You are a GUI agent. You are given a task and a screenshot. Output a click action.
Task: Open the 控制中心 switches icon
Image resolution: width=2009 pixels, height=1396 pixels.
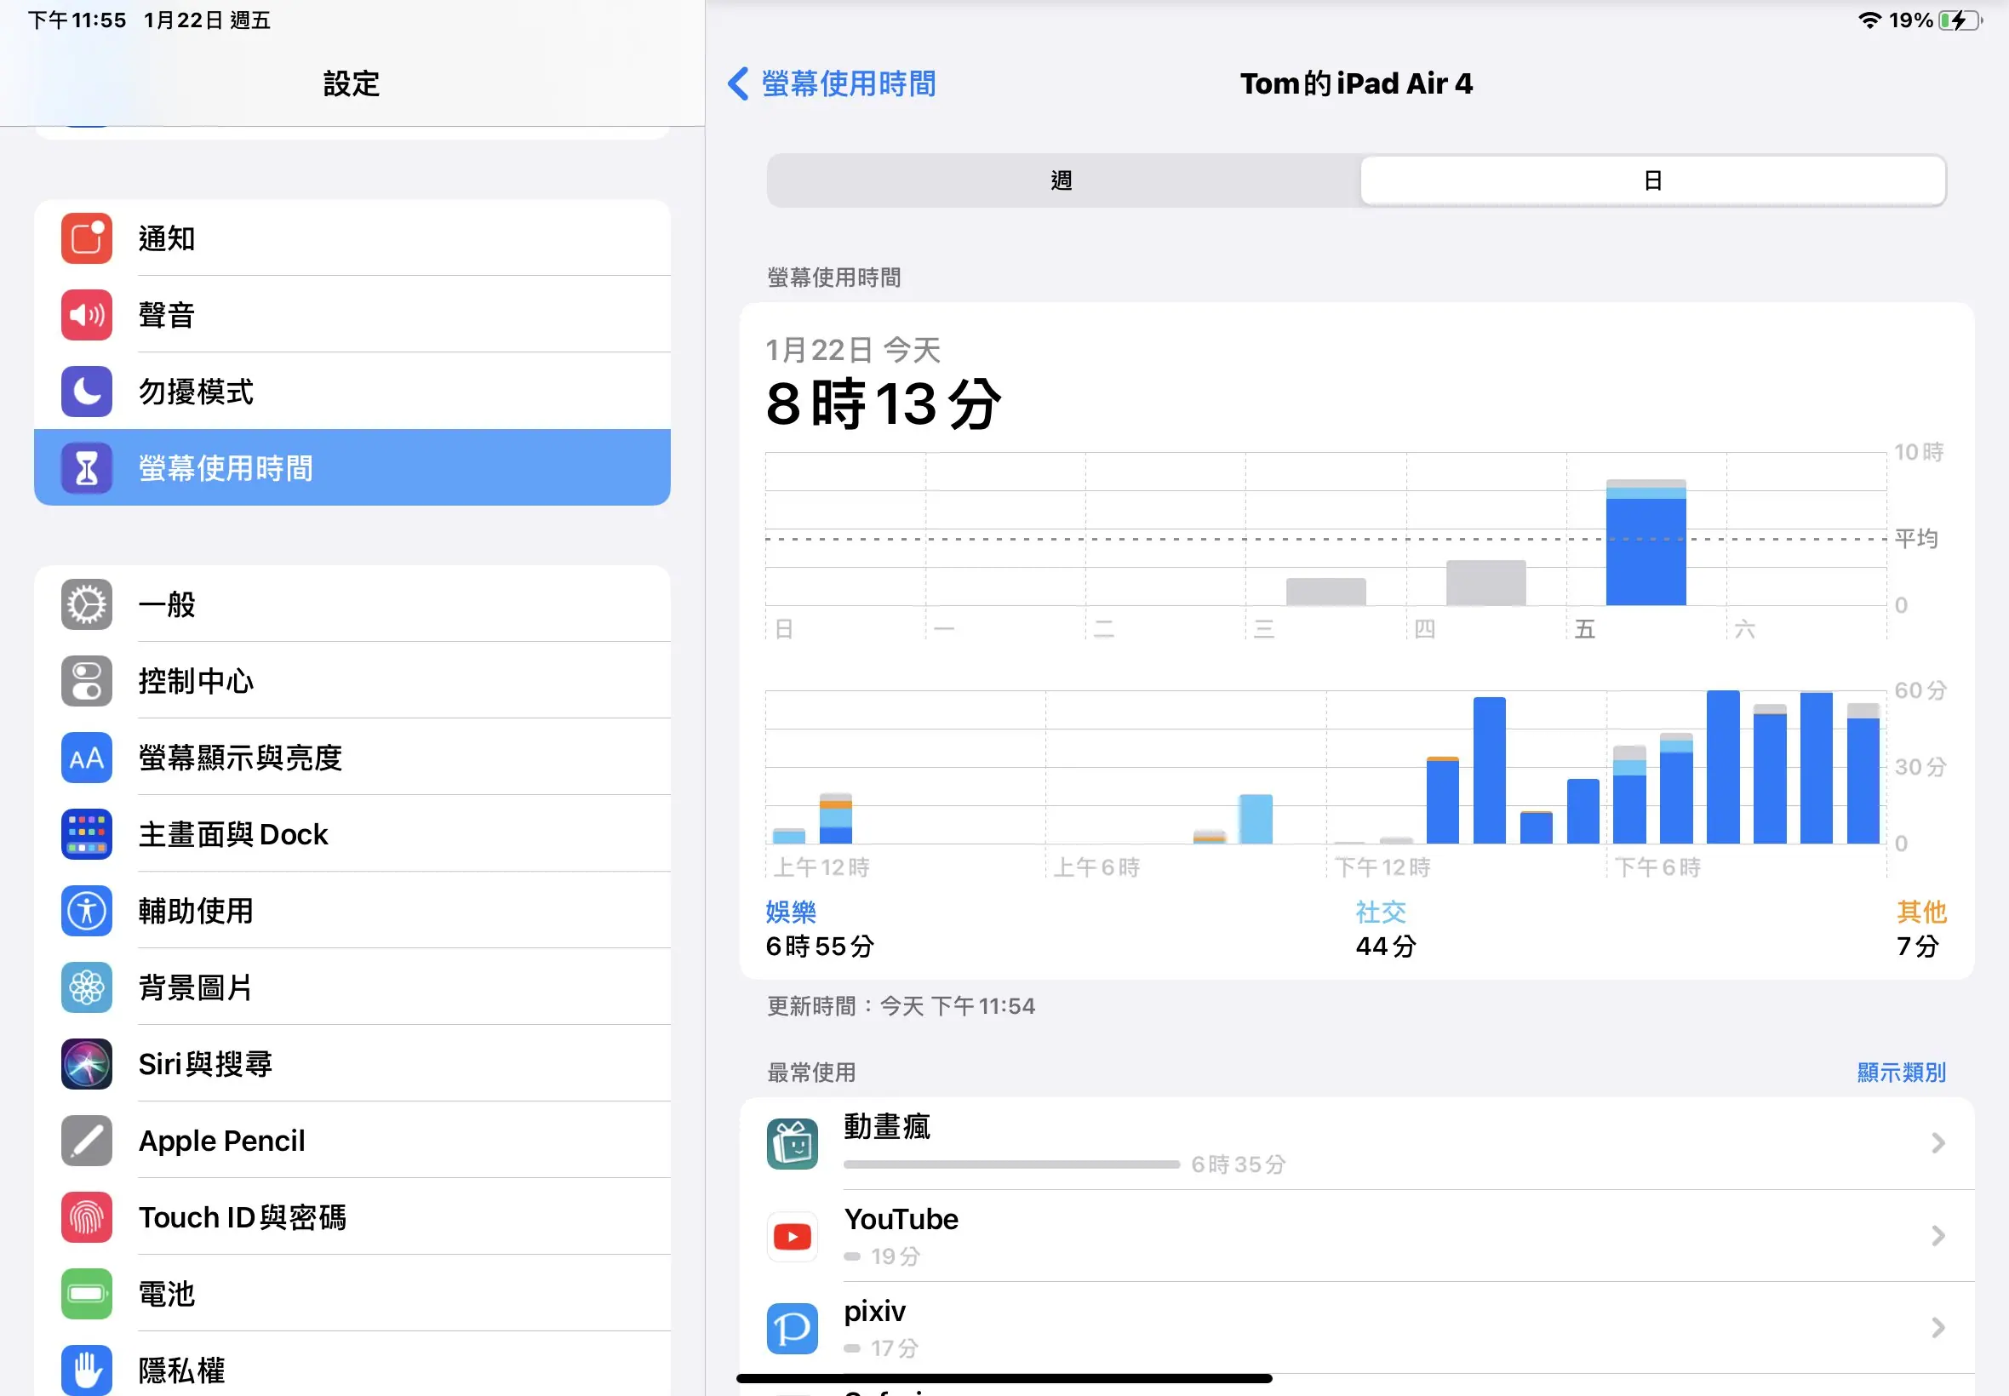pos(87,680)
